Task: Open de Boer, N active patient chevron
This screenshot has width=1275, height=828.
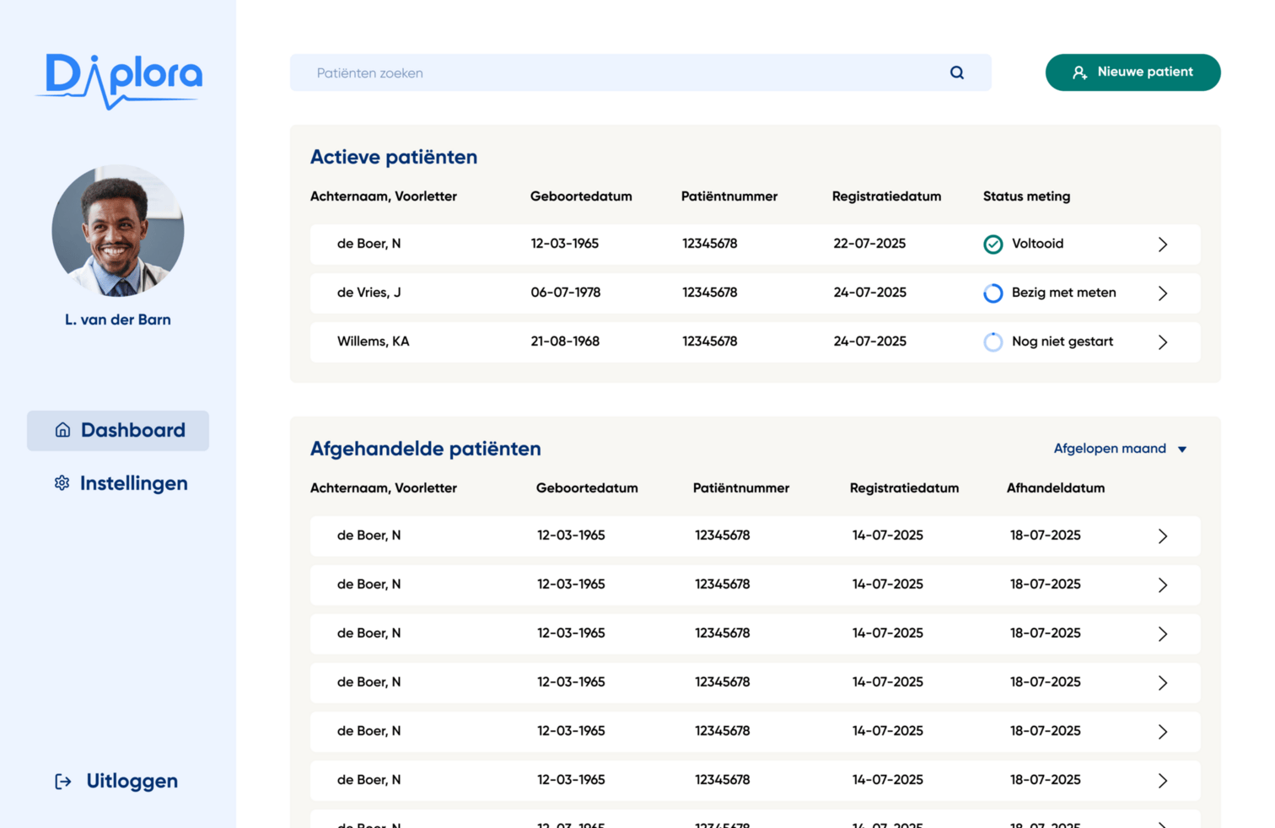Action: (1162, 245)
